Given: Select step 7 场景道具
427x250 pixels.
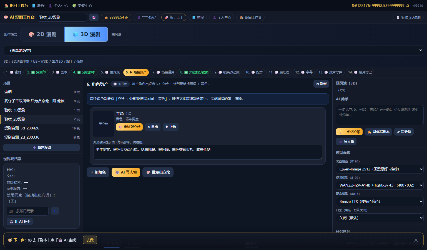Looking at the screenshot, I should pos(164,72).
